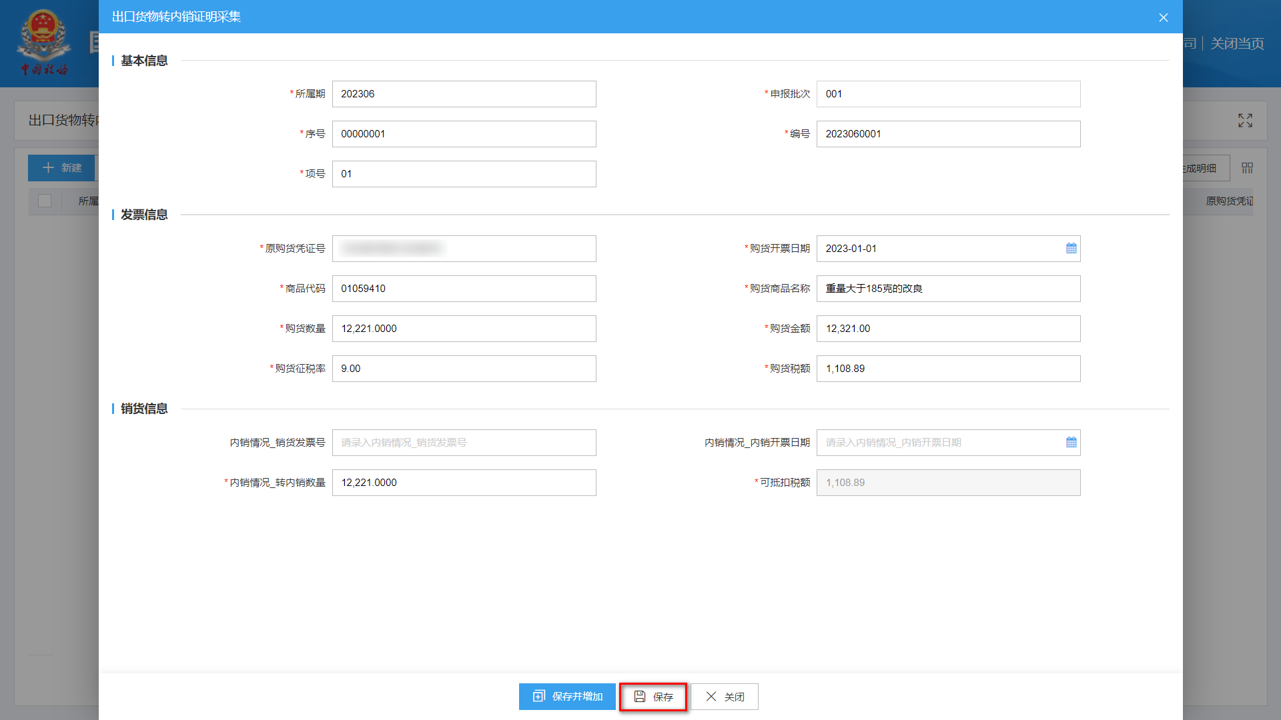
Task: Click the 新建 plus button
Action: tap(61, 168)
